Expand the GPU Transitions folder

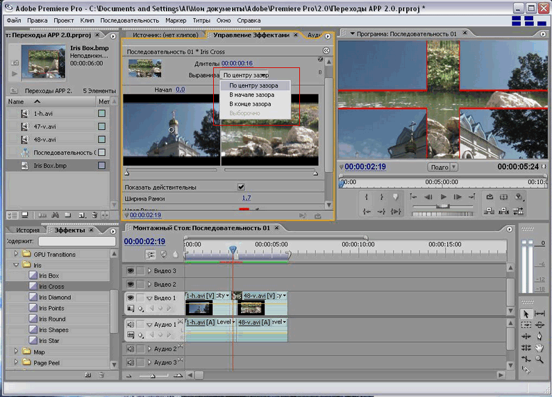click(x=16, y=254)
